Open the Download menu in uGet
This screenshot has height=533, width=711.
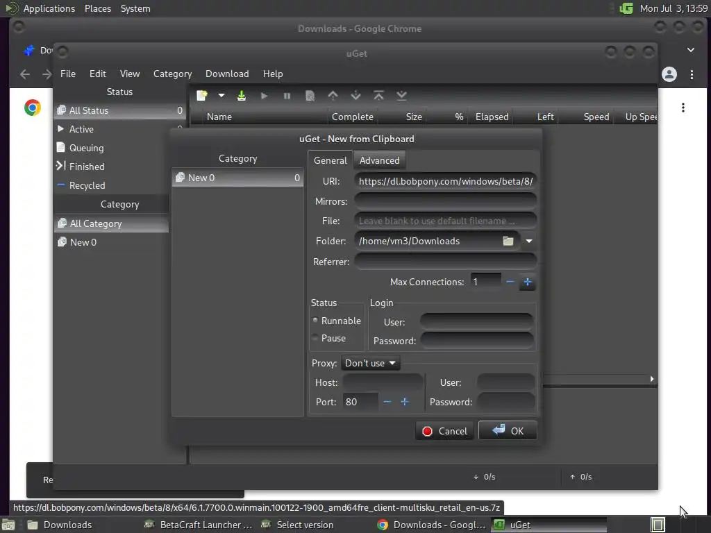point(227,74)
